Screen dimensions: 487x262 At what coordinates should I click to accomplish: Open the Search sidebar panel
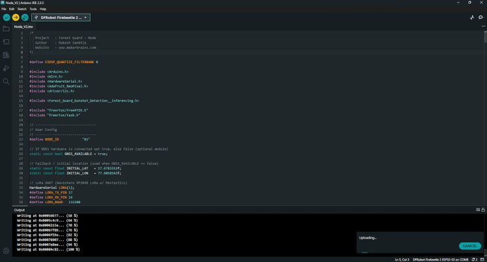pyautogui.click(x=6, y=81)
